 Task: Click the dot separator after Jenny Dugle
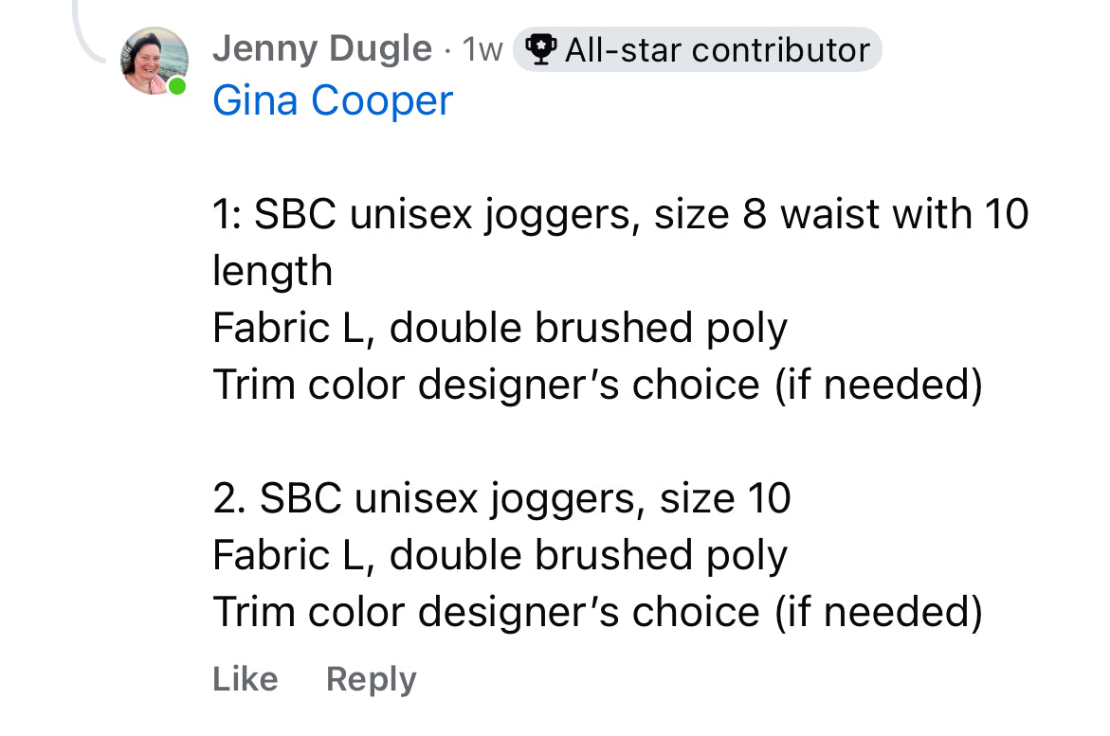click(x=447, y=50)
